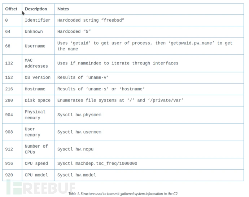Select the OS version cell
Viewport: 249px width, 197px height.
click(38, 77)
